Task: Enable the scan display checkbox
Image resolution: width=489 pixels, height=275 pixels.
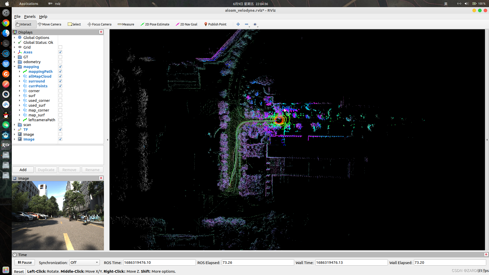Action: coord(60,125)
